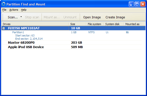Click the Size column header

click(x=77, y=24)
